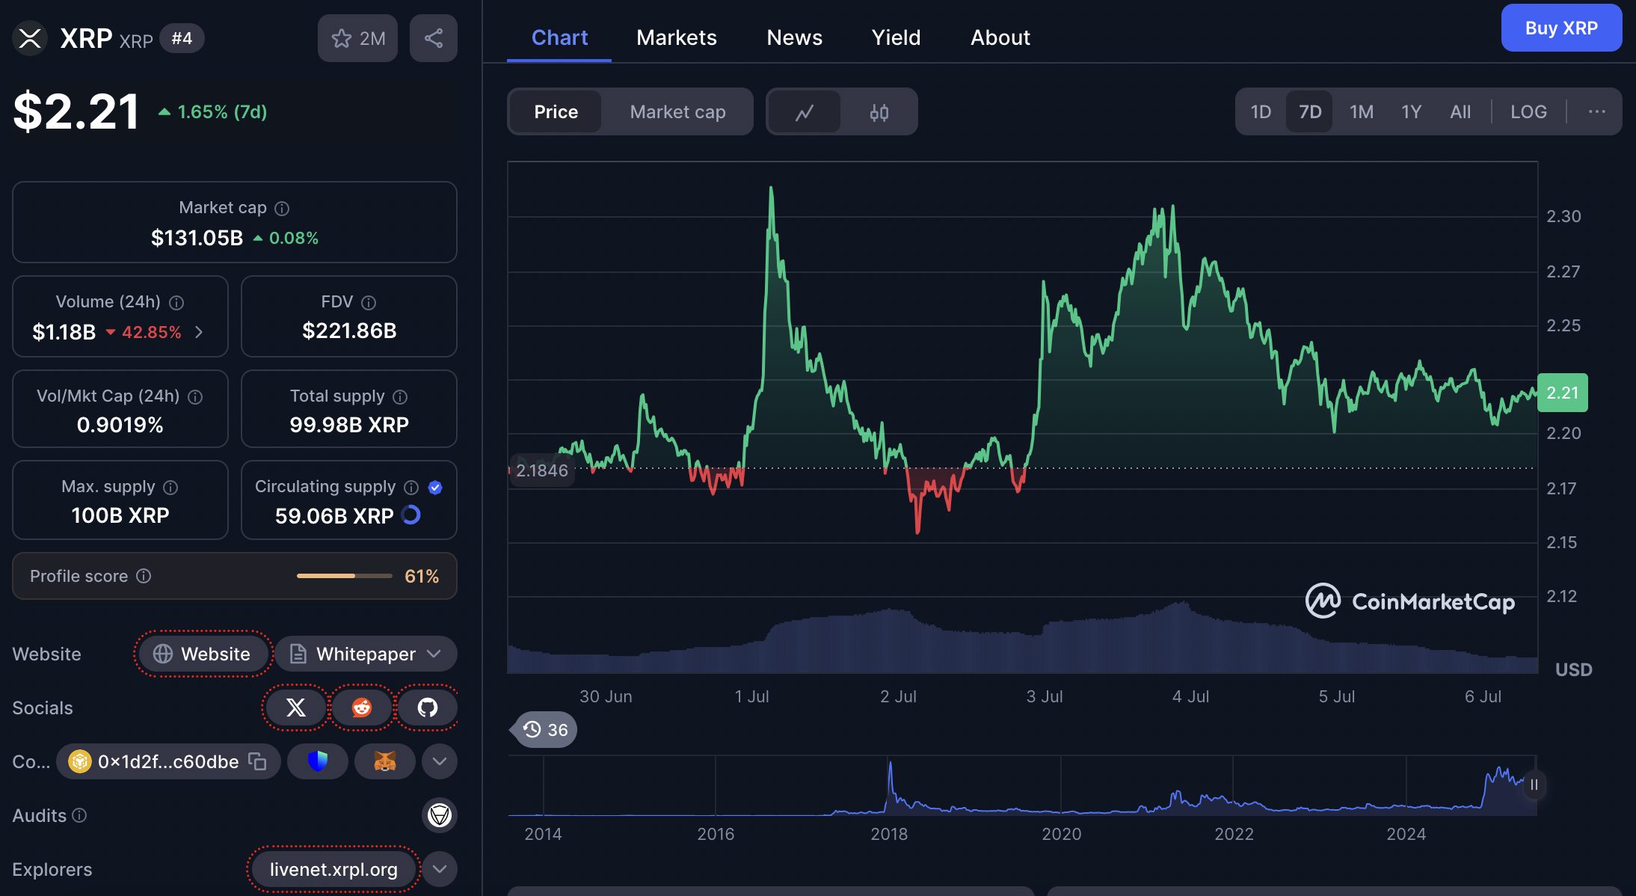Open chart more options ellipsis menu
This screenshot has width=1636, height=896.
coord(1596,112)
